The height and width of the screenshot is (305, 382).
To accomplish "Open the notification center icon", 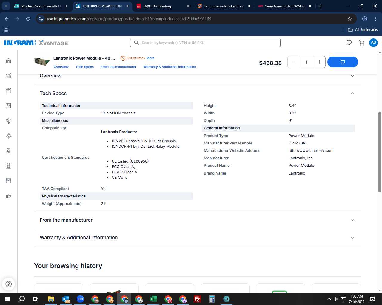I will (372, 299).
